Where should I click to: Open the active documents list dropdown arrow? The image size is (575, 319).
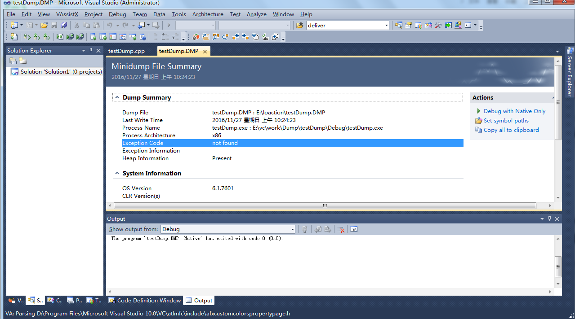tap(557, 52)
